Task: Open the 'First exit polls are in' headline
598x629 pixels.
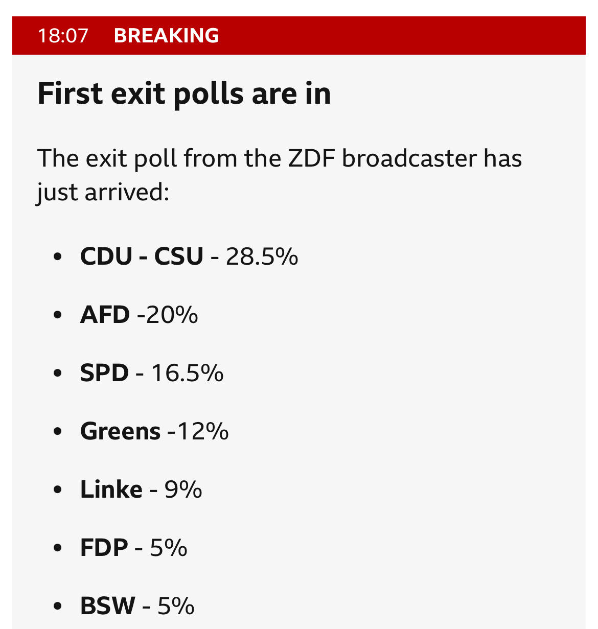Action: [184, 94]
